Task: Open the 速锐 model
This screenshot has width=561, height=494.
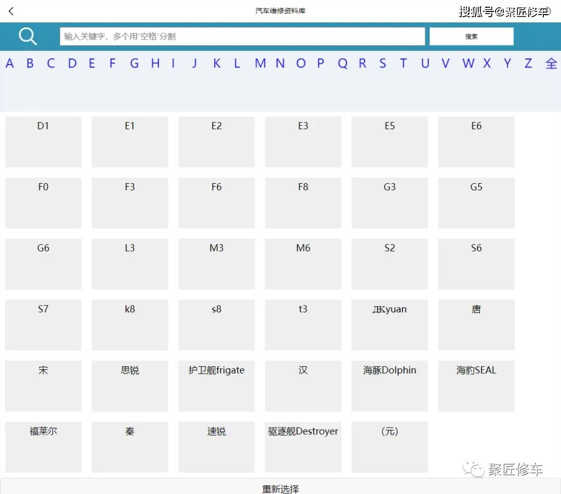Action: point(217,447)
